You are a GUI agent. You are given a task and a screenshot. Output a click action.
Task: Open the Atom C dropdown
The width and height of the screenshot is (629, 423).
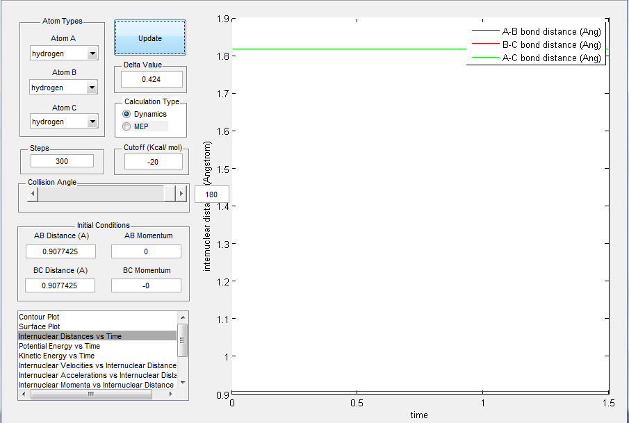[64, 122]
